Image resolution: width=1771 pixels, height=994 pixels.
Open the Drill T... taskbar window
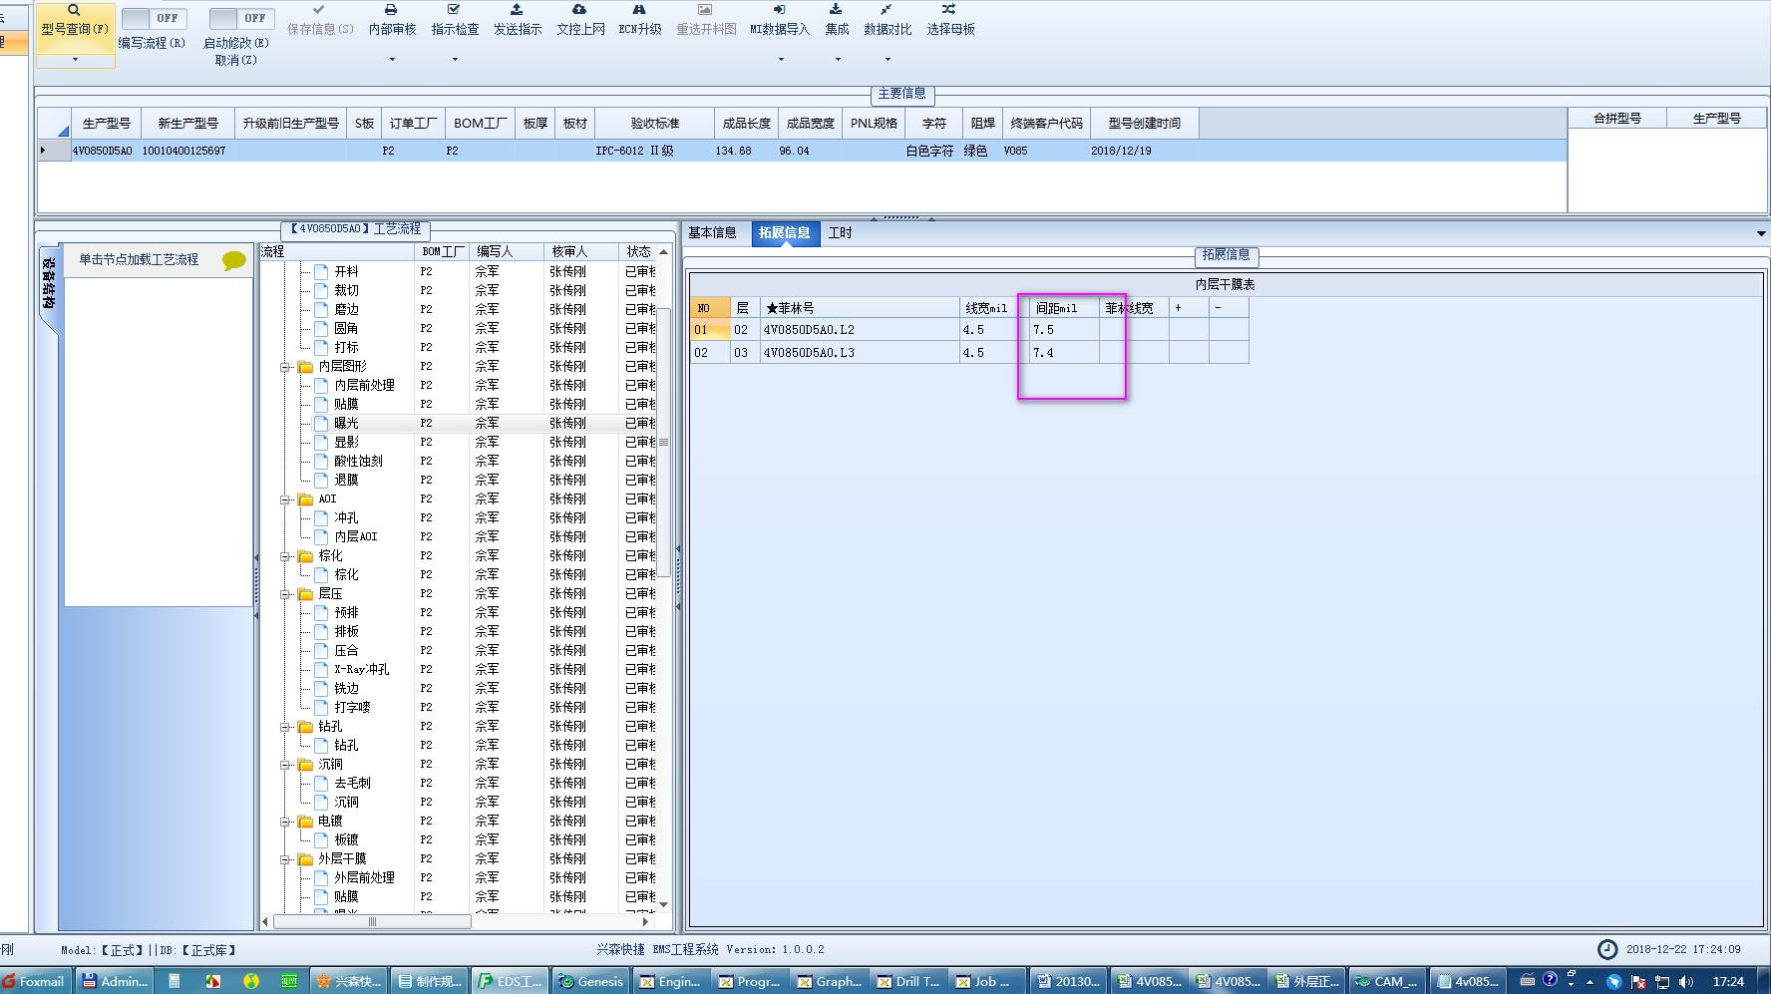(908, 981)
